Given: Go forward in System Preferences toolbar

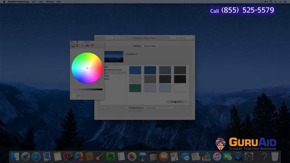Looking at the screenshot, I should tap(112, 38).
